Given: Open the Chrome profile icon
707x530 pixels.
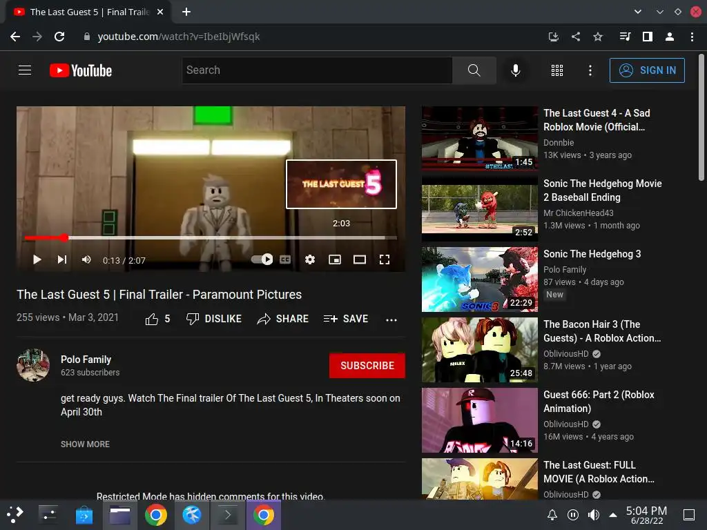Looking at the screenshot, I should click(670, 37).
